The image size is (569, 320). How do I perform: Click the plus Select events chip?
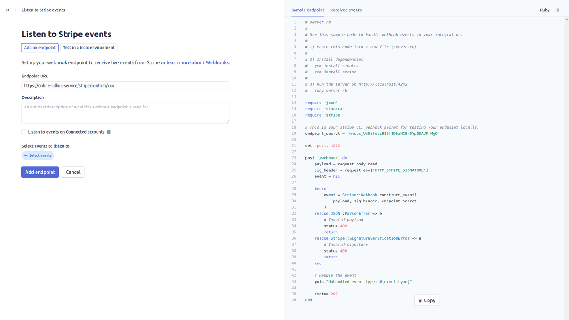pos(38,155)
